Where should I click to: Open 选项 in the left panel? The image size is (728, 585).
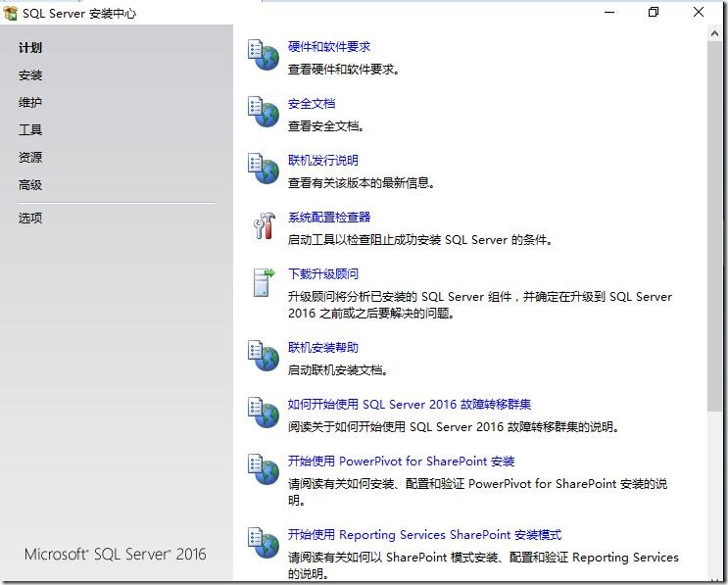[x=30, y=219]
